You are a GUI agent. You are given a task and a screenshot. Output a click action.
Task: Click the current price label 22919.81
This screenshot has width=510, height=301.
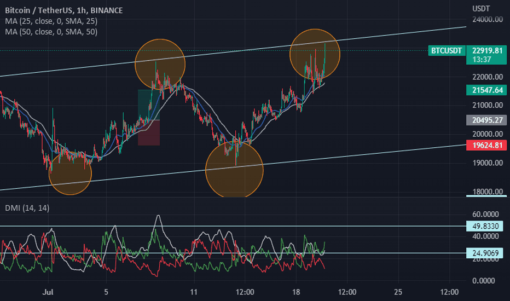[x=487, y=50]
